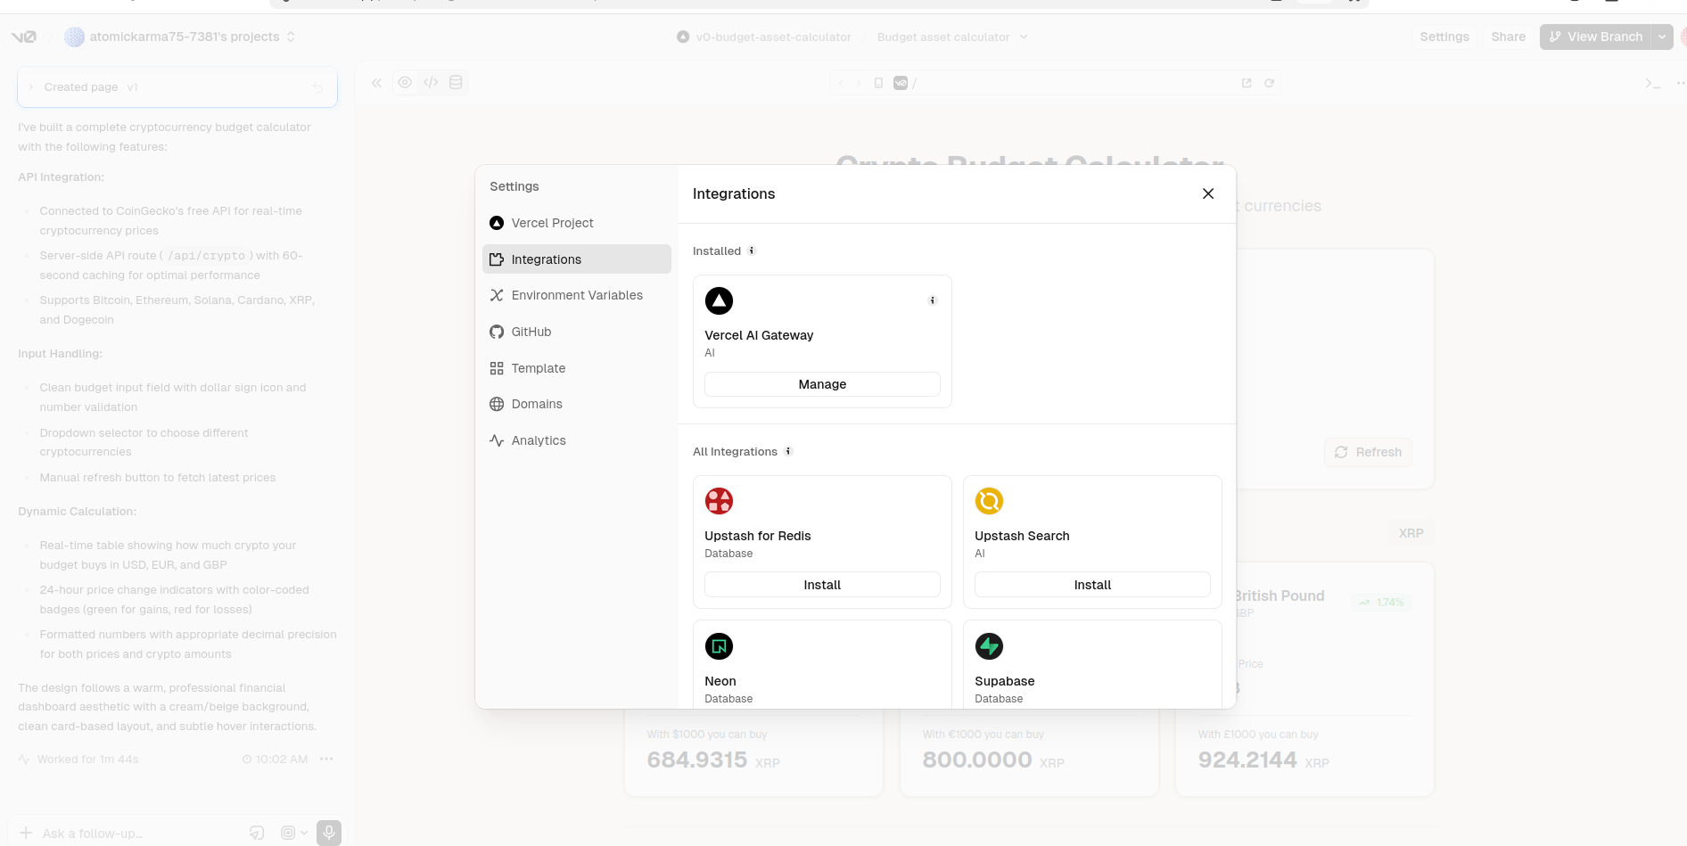Click the Neon database logo icon
Viewport: 1687px width, 846px height.
click(719, 646)
